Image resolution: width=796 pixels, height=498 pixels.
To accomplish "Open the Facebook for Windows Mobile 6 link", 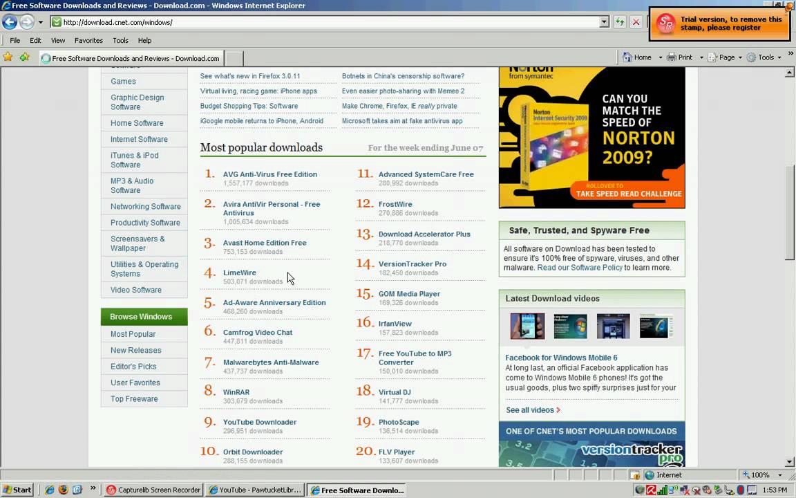I will 561,357.
